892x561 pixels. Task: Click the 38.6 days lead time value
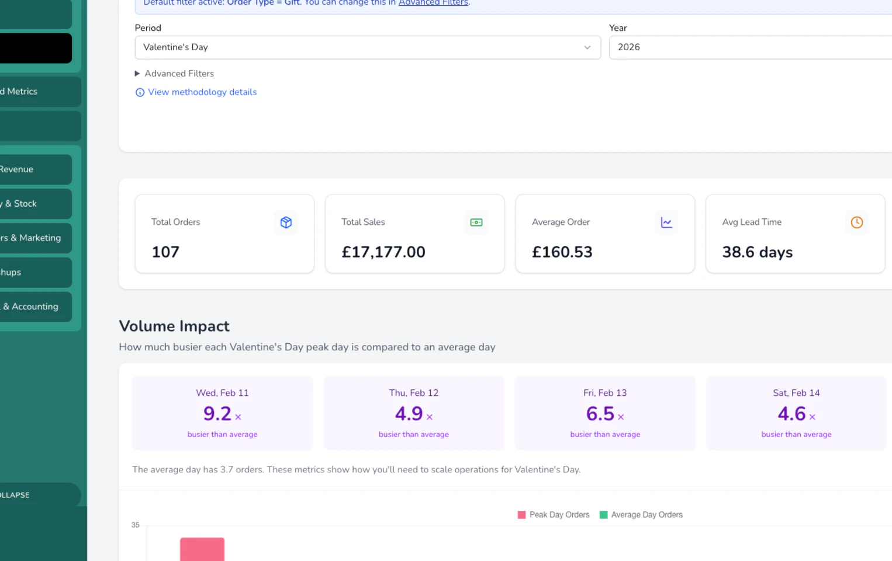(758, 252)
